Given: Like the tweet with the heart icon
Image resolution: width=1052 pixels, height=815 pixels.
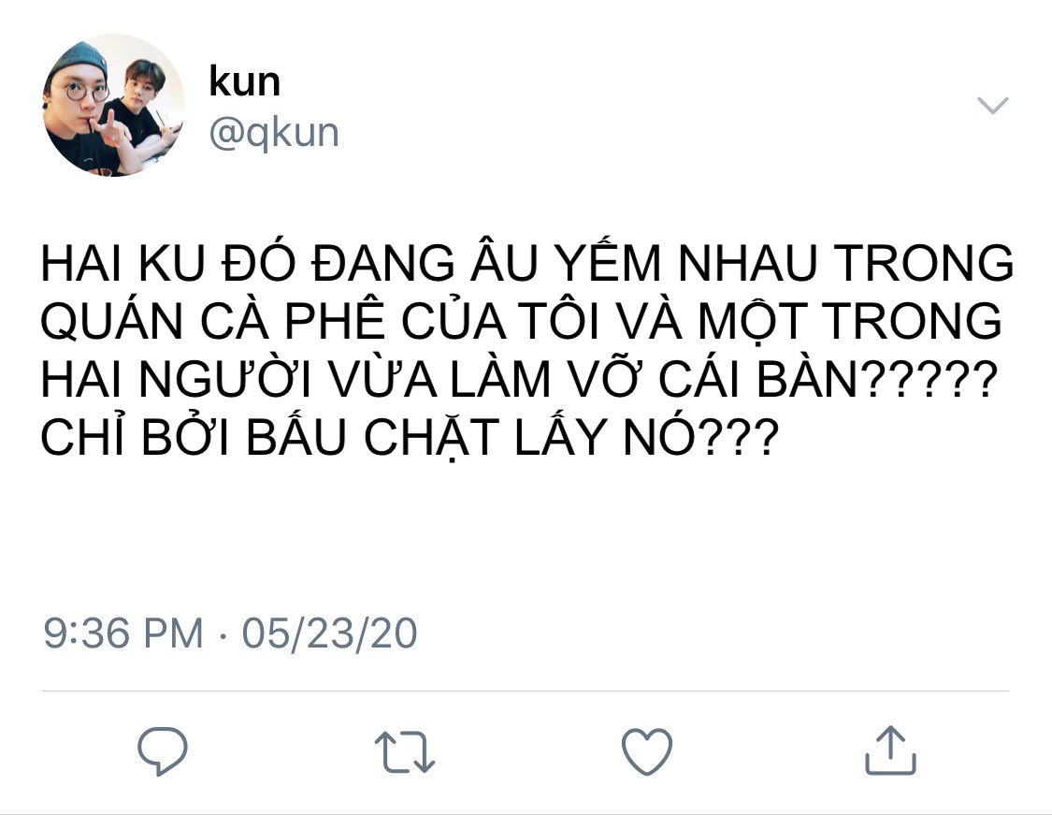Looking at the screenshot, I should click(x=647, y=751).
